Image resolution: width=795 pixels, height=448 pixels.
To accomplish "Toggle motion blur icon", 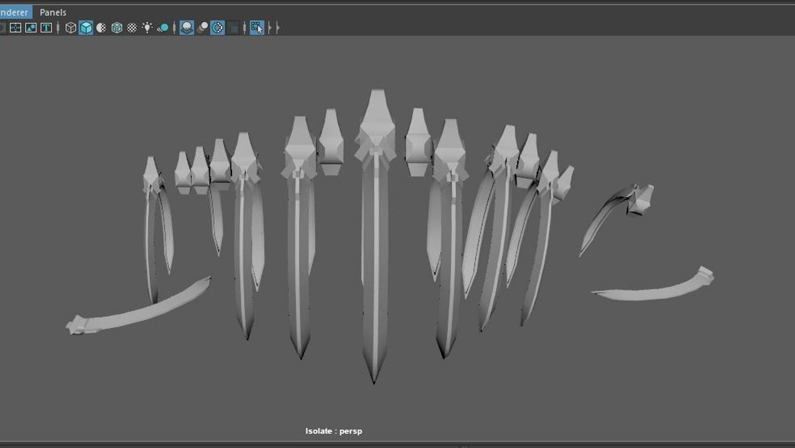I will coord(202,28).
